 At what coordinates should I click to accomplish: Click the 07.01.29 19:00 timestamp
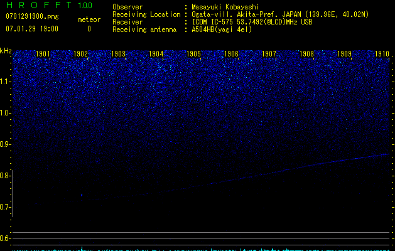click(32, 29)
